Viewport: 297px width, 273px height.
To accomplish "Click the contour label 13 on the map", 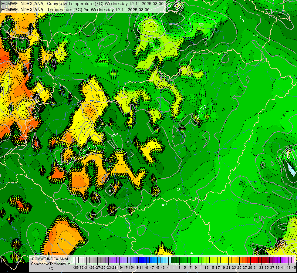I will 172,49.
